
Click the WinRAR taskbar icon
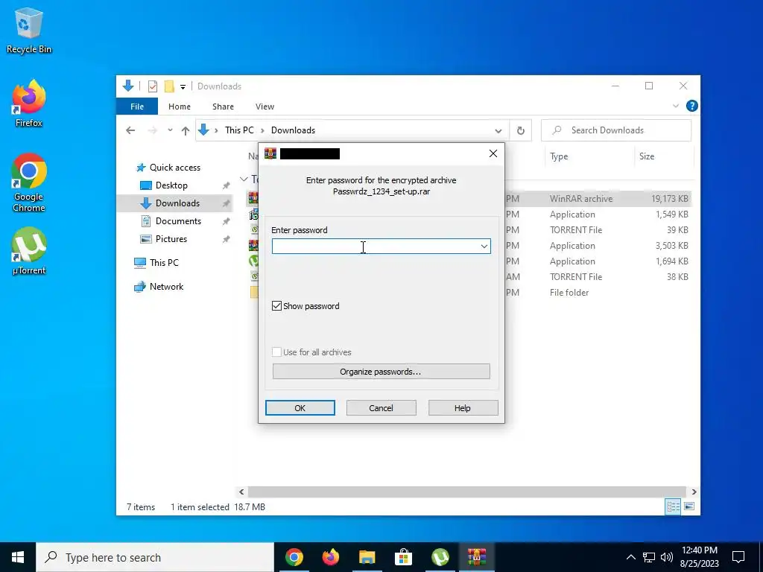coord(476,557)
